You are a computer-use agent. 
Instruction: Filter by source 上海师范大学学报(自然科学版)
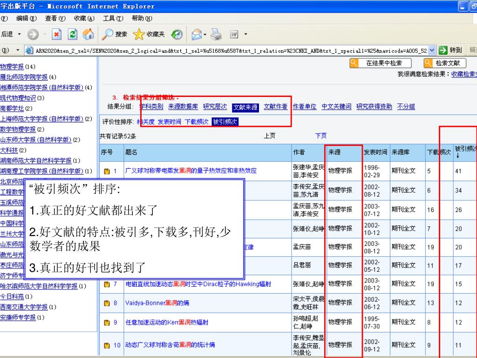(x=41, y=119)
